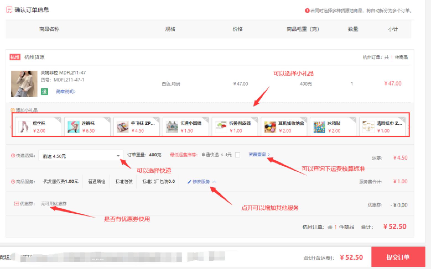Click the coupon icon next to 优惠券
The image size is (431, 269).
17,204
